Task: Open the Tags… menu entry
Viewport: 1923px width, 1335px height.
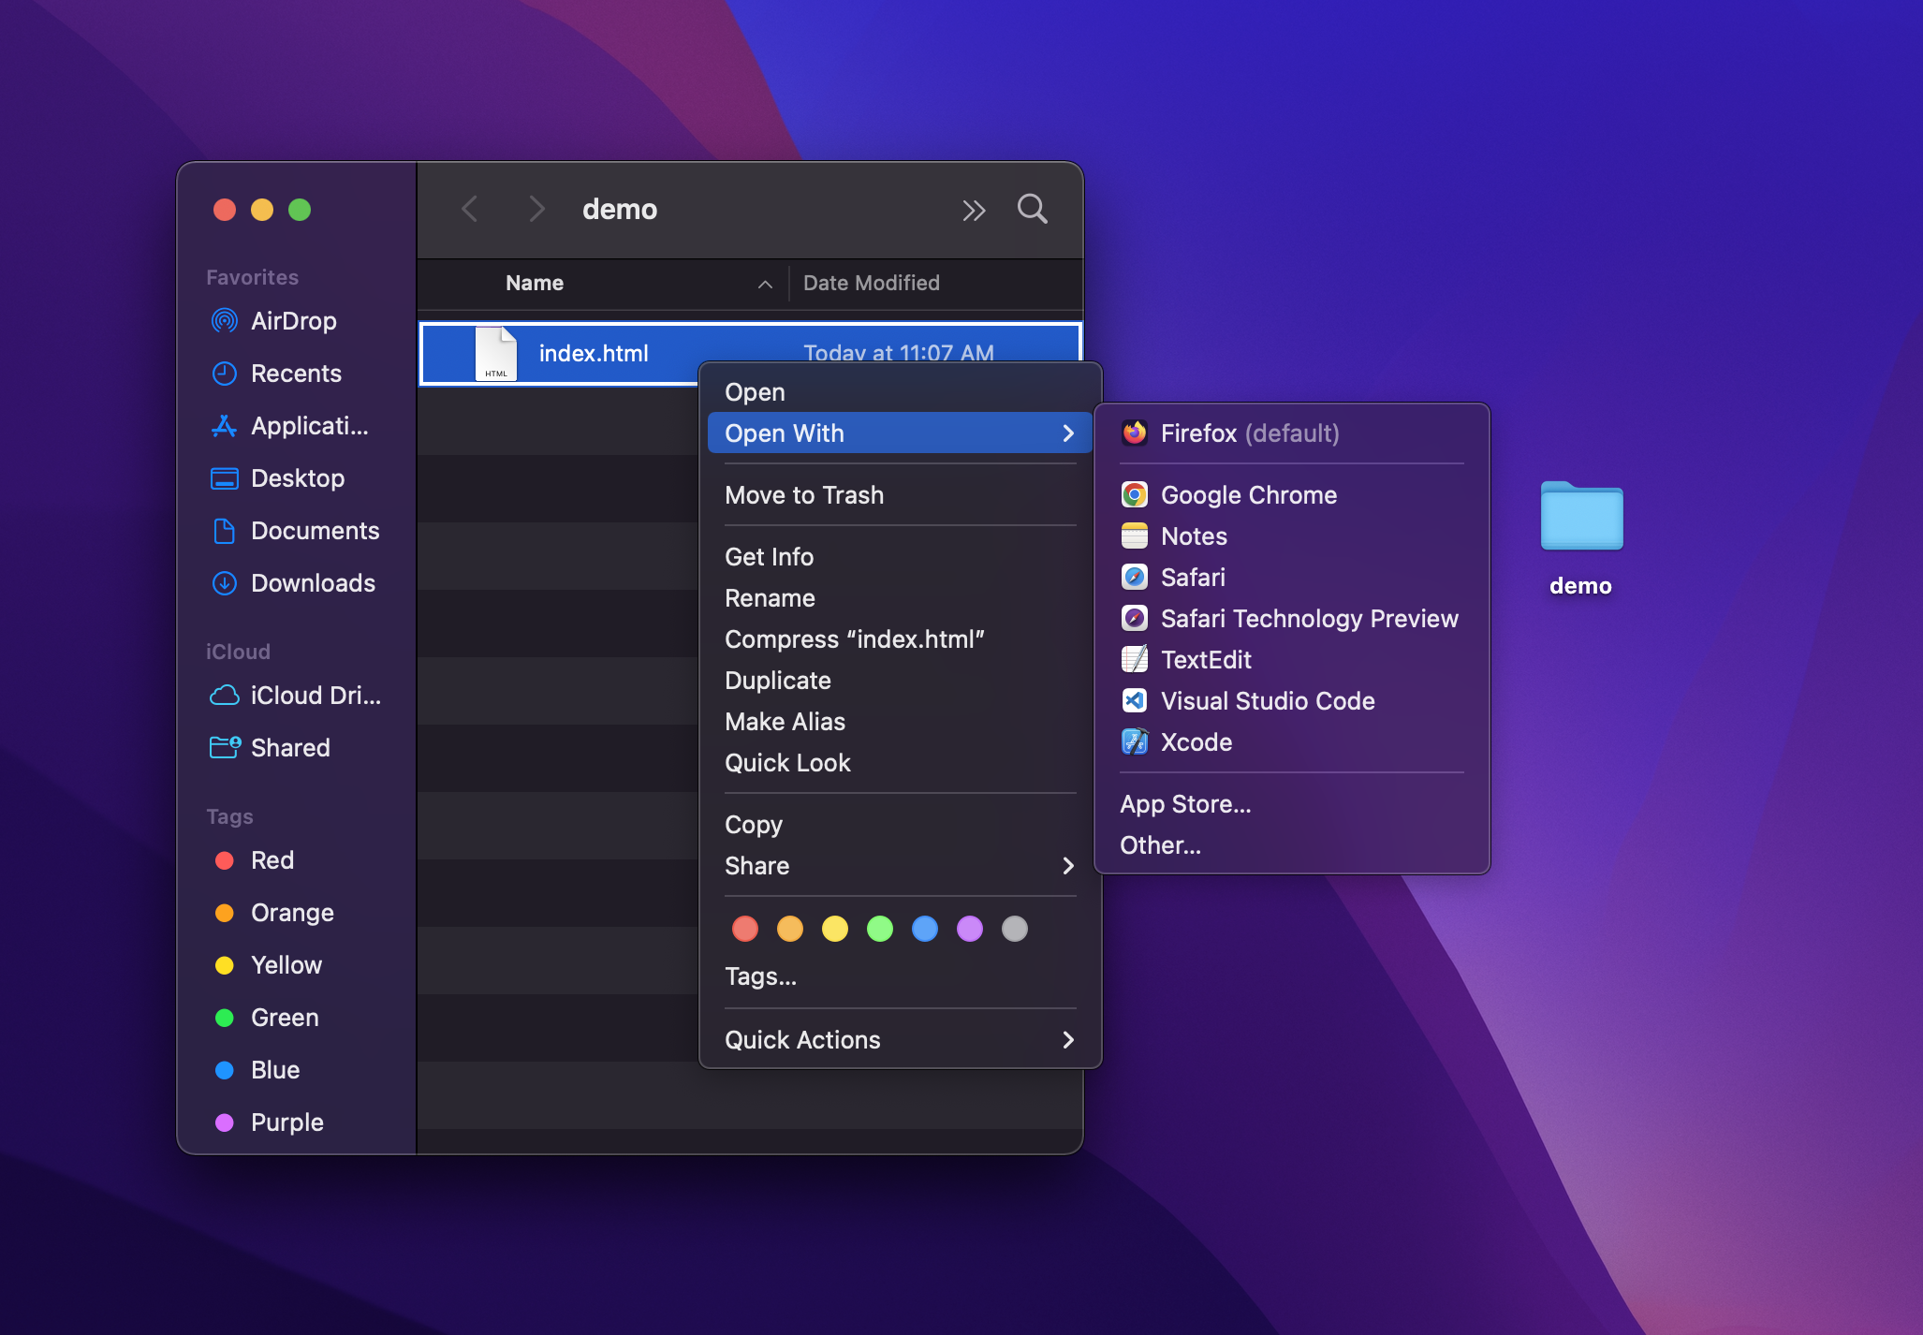Action: click(900, 976)
